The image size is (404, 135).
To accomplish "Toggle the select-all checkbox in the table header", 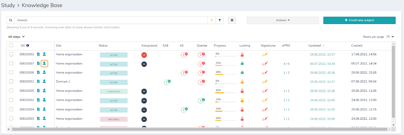I will tap(11, 46).
